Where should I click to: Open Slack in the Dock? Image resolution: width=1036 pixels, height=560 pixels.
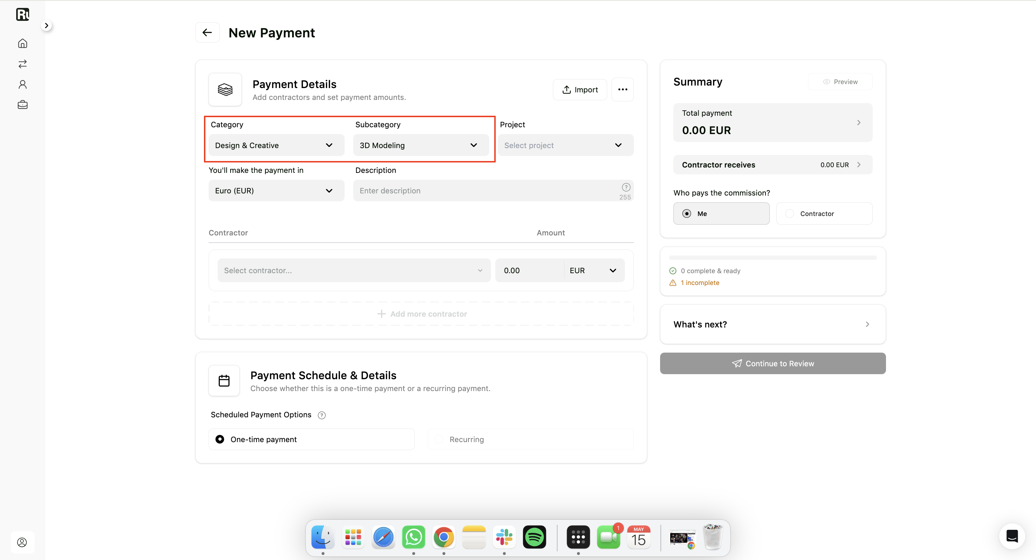pyautogui.click(x=504, y=537)
